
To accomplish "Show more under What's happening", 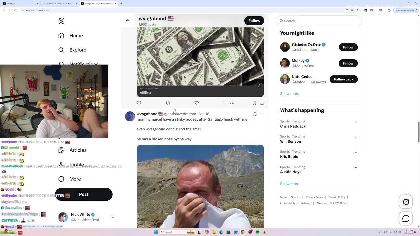I will click(x=289, y=184).
